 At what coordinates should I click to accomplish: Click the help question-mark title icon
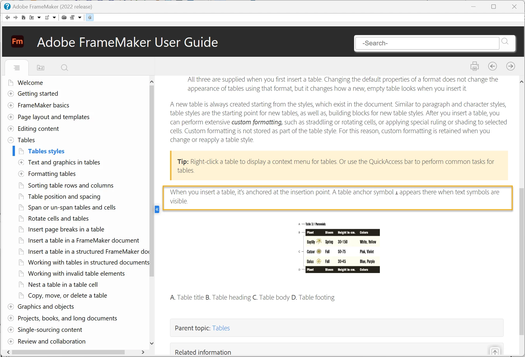(x=7, y=6)
